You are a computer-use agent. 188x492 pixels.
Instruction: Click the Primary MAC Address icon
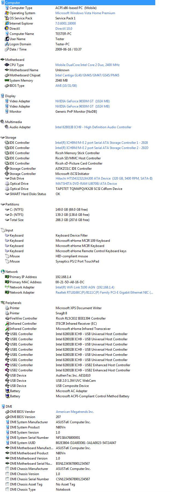coord(7,282)
